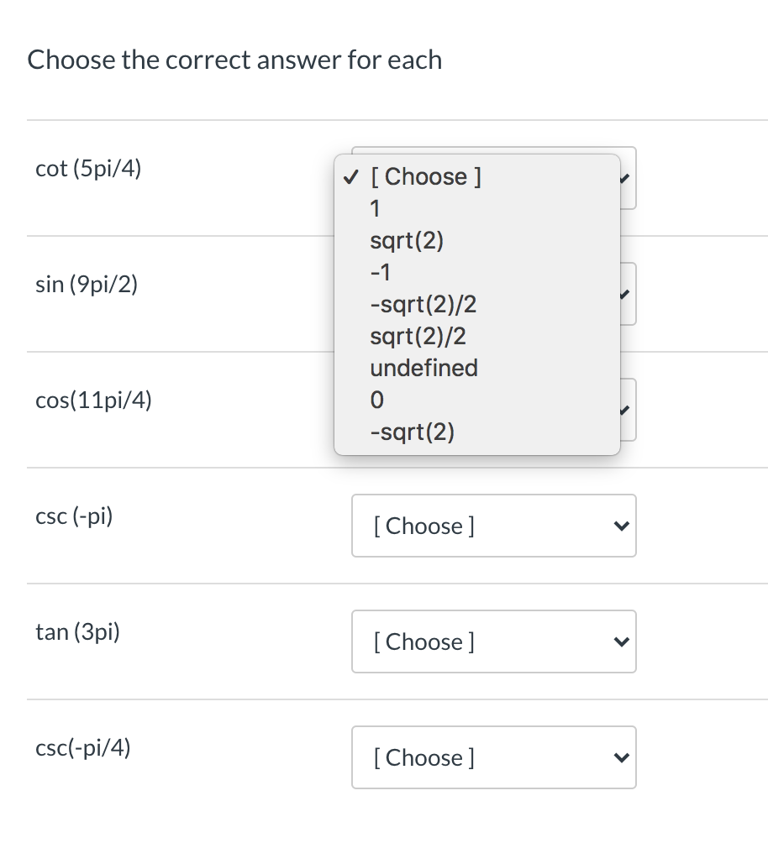Choose "undefined" from the open dropdown
This screenshot has width=768, height=843.
[423, 368]
